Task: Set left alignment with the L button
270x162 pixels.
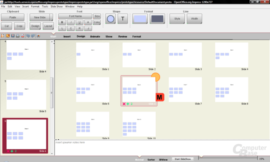Action: click(62, 28)
